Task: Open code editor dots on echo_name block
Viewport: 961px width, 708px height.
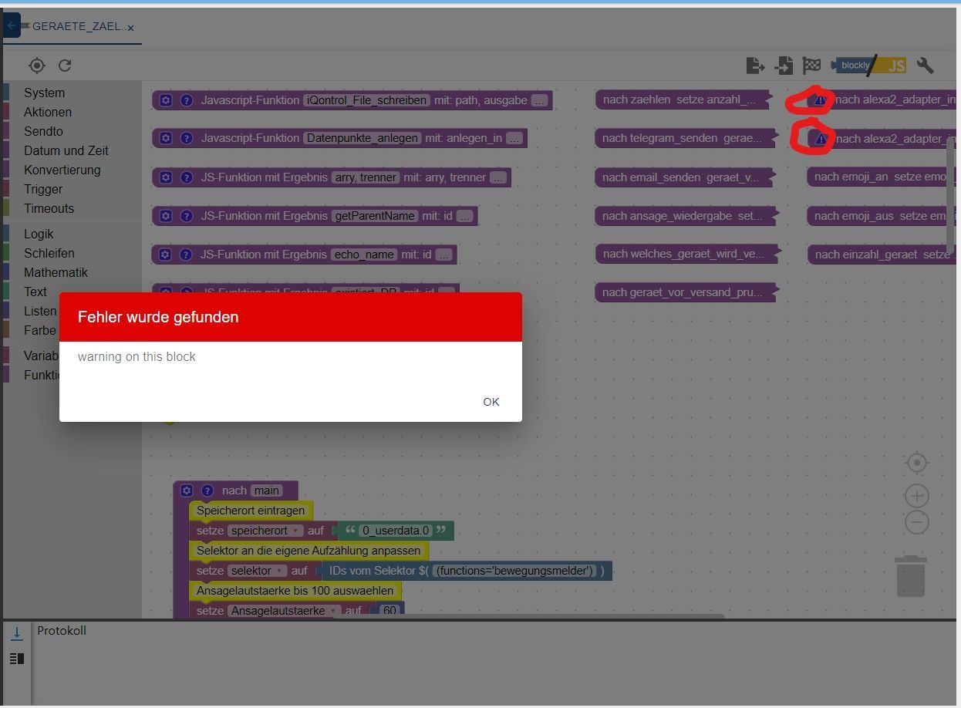Action: tap(443, 255)
